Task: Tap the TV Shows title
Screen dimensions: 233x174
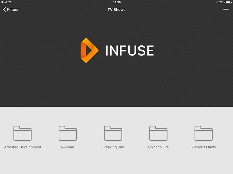Action: click(116, 10)
